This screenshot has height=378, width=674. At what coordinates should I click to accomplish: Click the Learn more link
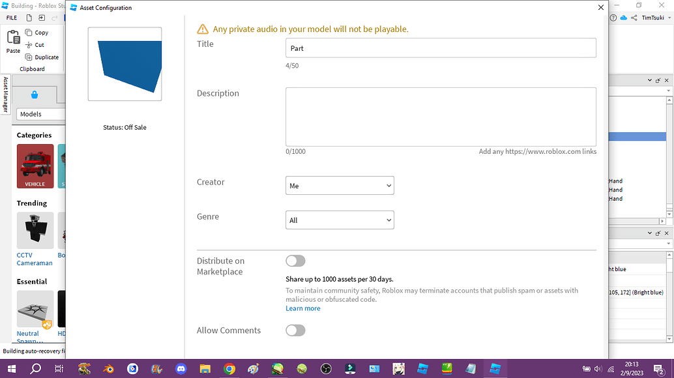tap(302, 308)
